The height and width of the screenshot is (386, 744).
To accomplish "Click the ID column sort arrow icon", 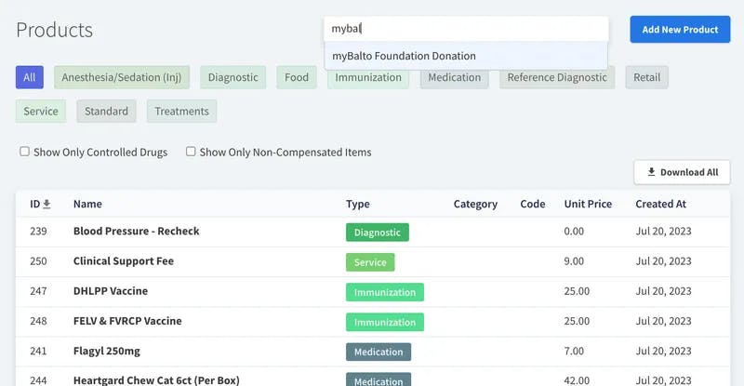I will click(46, 204).
